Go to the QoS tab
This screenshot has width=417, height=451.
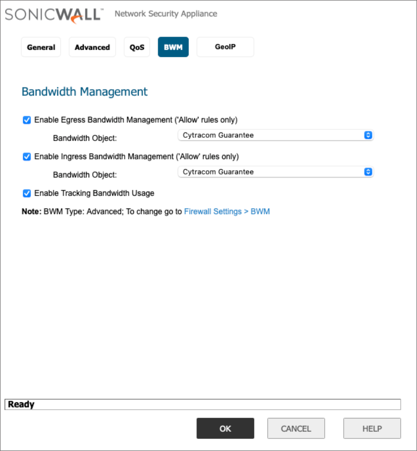click(x=137, y=47)
